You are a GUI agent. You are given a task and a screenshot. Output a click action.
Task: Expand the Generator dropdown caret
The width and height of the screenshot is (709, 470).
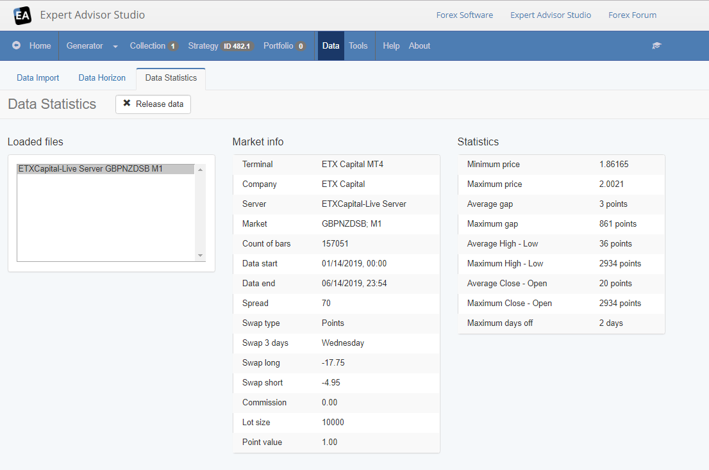point(115,47)
